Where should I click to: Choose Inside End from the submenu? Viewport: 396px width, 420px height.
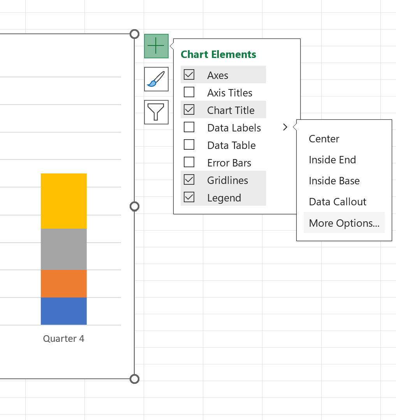coord(332,159)
